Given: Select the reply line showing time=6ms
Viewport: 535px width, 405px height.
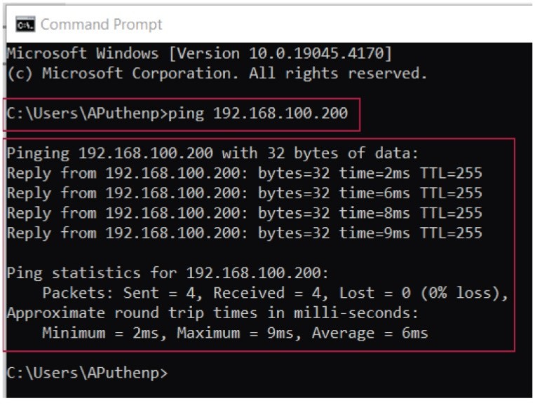Looking at the screenshot, I should click(244, 193).
